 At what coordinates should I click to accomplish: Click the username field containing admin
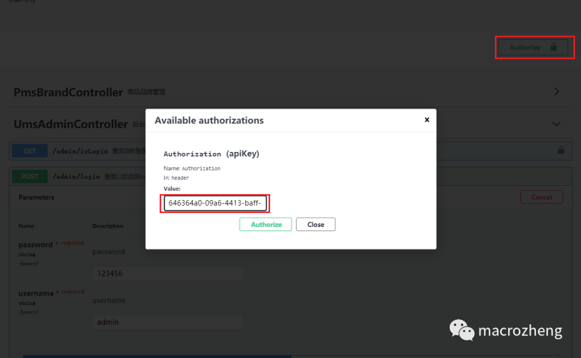(x=168, y=322)
